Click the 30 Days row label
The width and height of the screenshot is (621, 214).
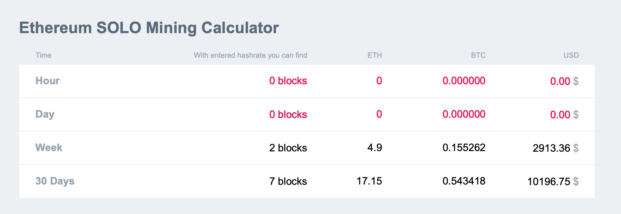pos(55,181)
